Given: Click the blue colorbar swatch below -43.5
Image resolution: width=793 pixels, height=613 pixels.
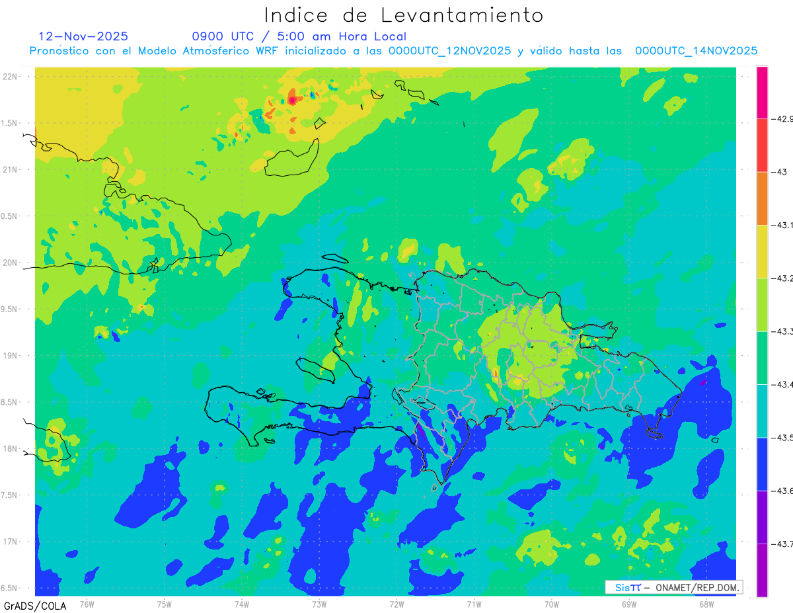Looking at the screenshot, I should point(763,464).
